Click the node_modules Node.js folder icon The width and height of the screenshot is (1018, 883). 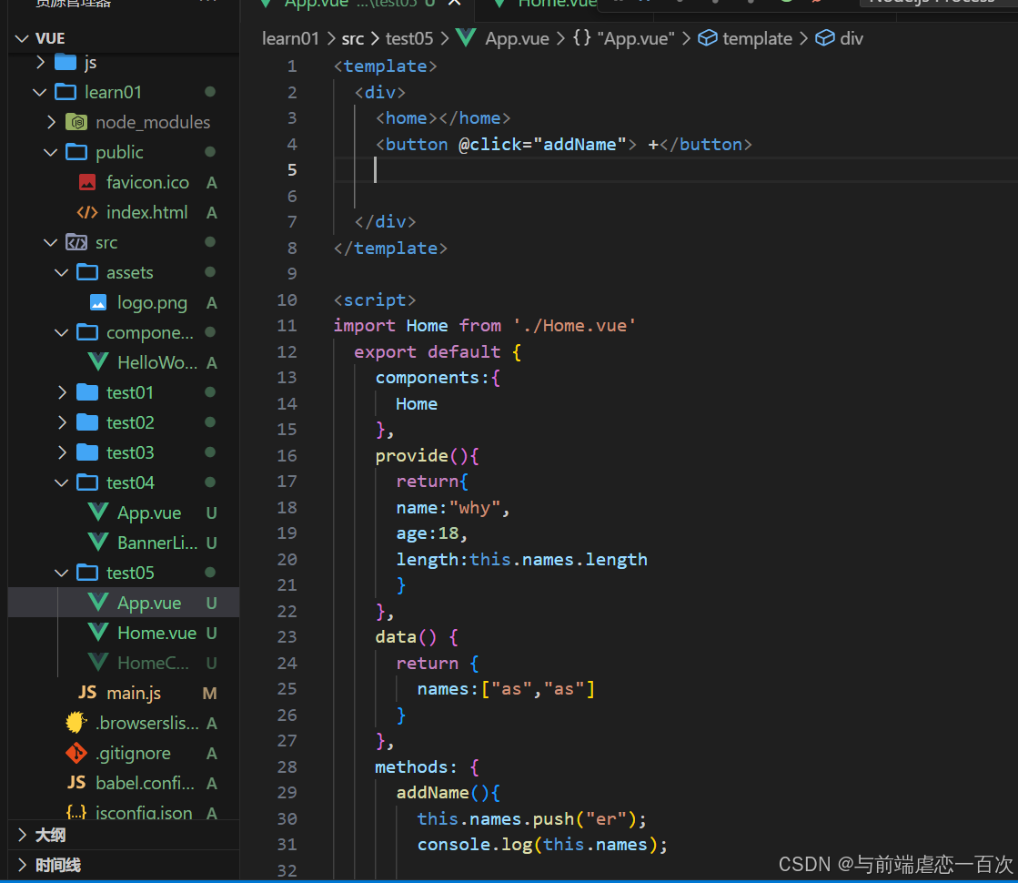coord(76,122)
